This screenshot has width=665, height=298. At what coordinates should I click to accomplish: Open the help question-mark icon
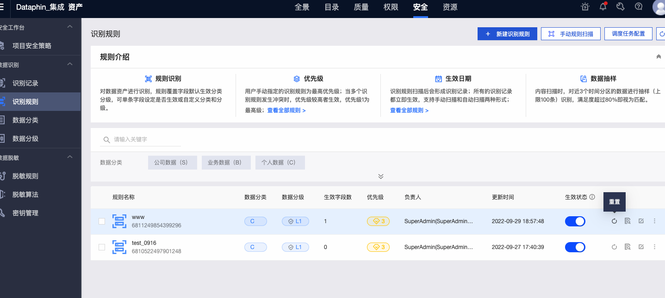point(638,6)
